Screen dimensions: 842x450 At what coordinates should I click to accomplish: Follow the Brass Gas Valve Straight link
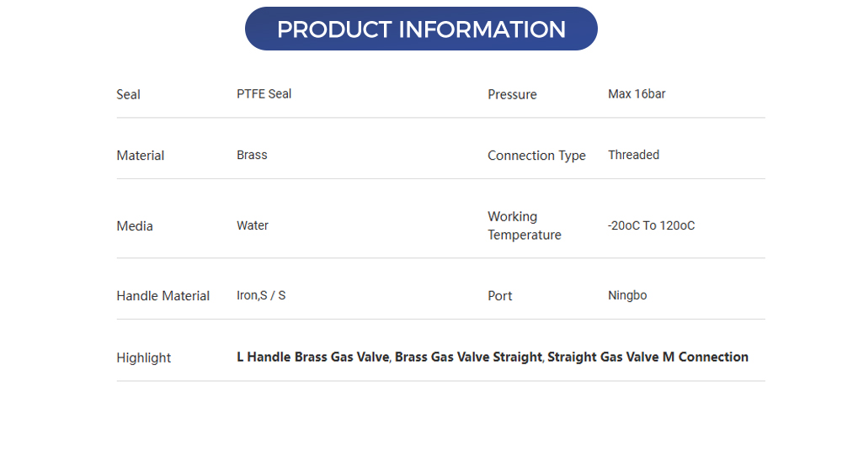tap(468, 357)
